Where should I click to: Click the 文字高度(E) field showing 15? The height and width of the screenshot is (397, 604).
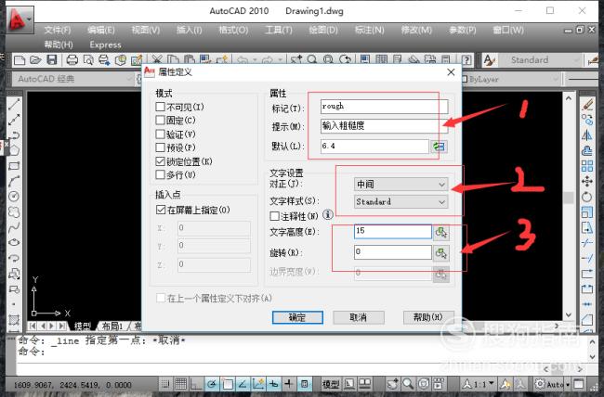pos(393,231)
